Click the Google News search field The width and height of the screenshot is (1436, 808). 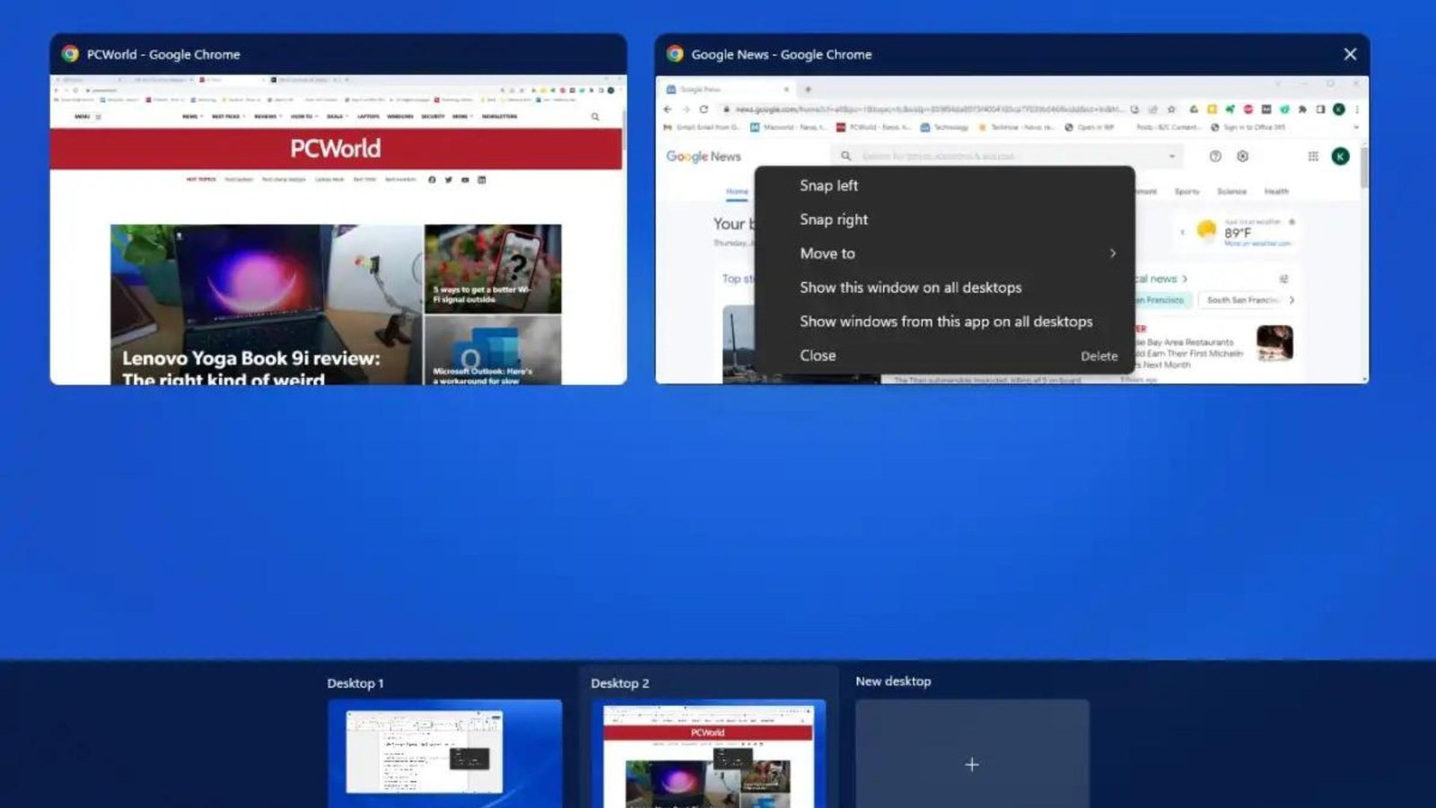(x=1007, y=156)
